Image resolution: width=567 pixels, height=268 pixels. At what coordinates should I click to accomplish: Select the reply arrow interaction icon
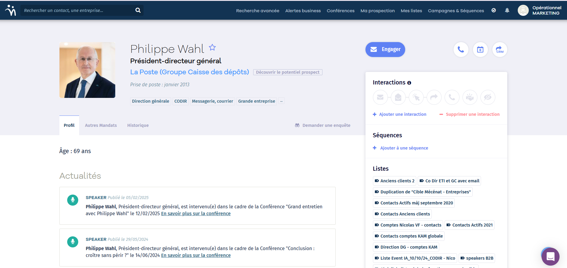click(x=434, y=97)
